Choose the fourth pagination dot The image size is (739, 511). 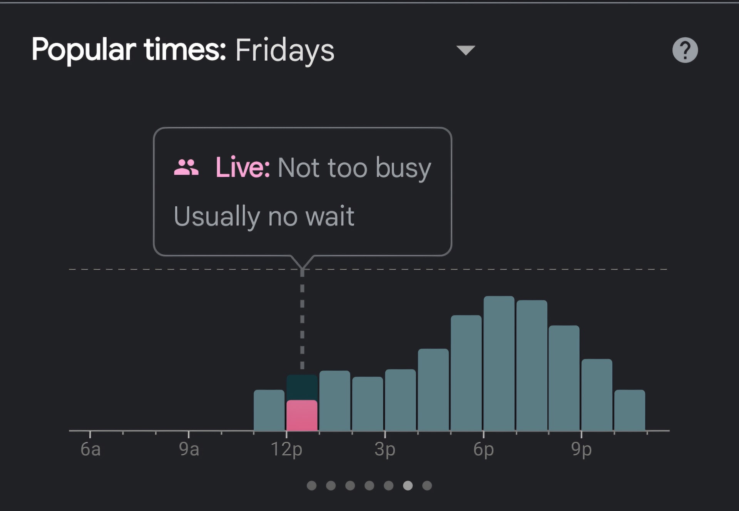pyautogui.click(x=369, y=486)
